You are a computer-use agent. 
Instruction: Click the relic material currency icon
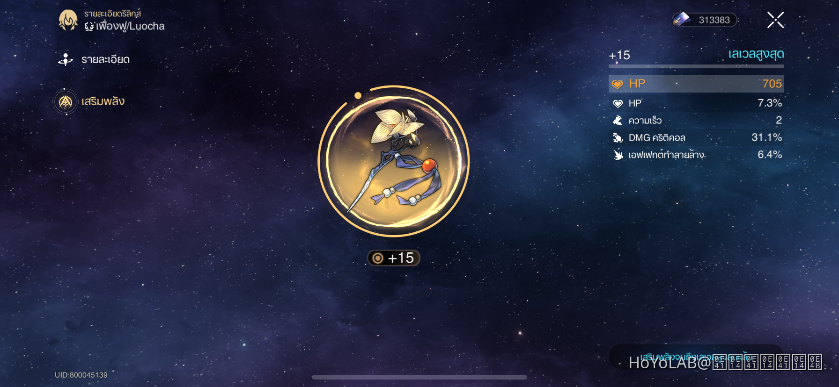[x=681, y=20]
